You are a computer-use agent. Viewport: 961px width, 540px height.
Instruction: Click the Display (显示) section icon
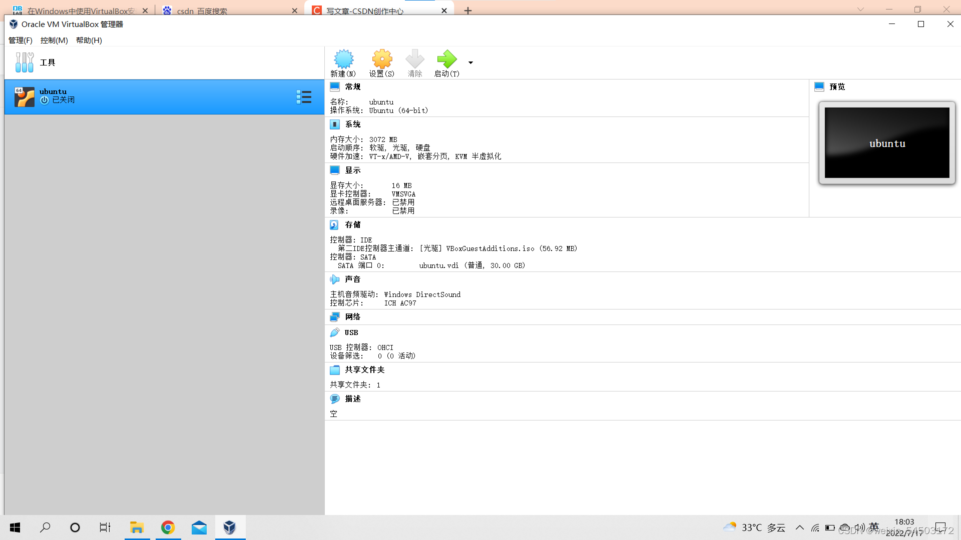tap(335, 170)
